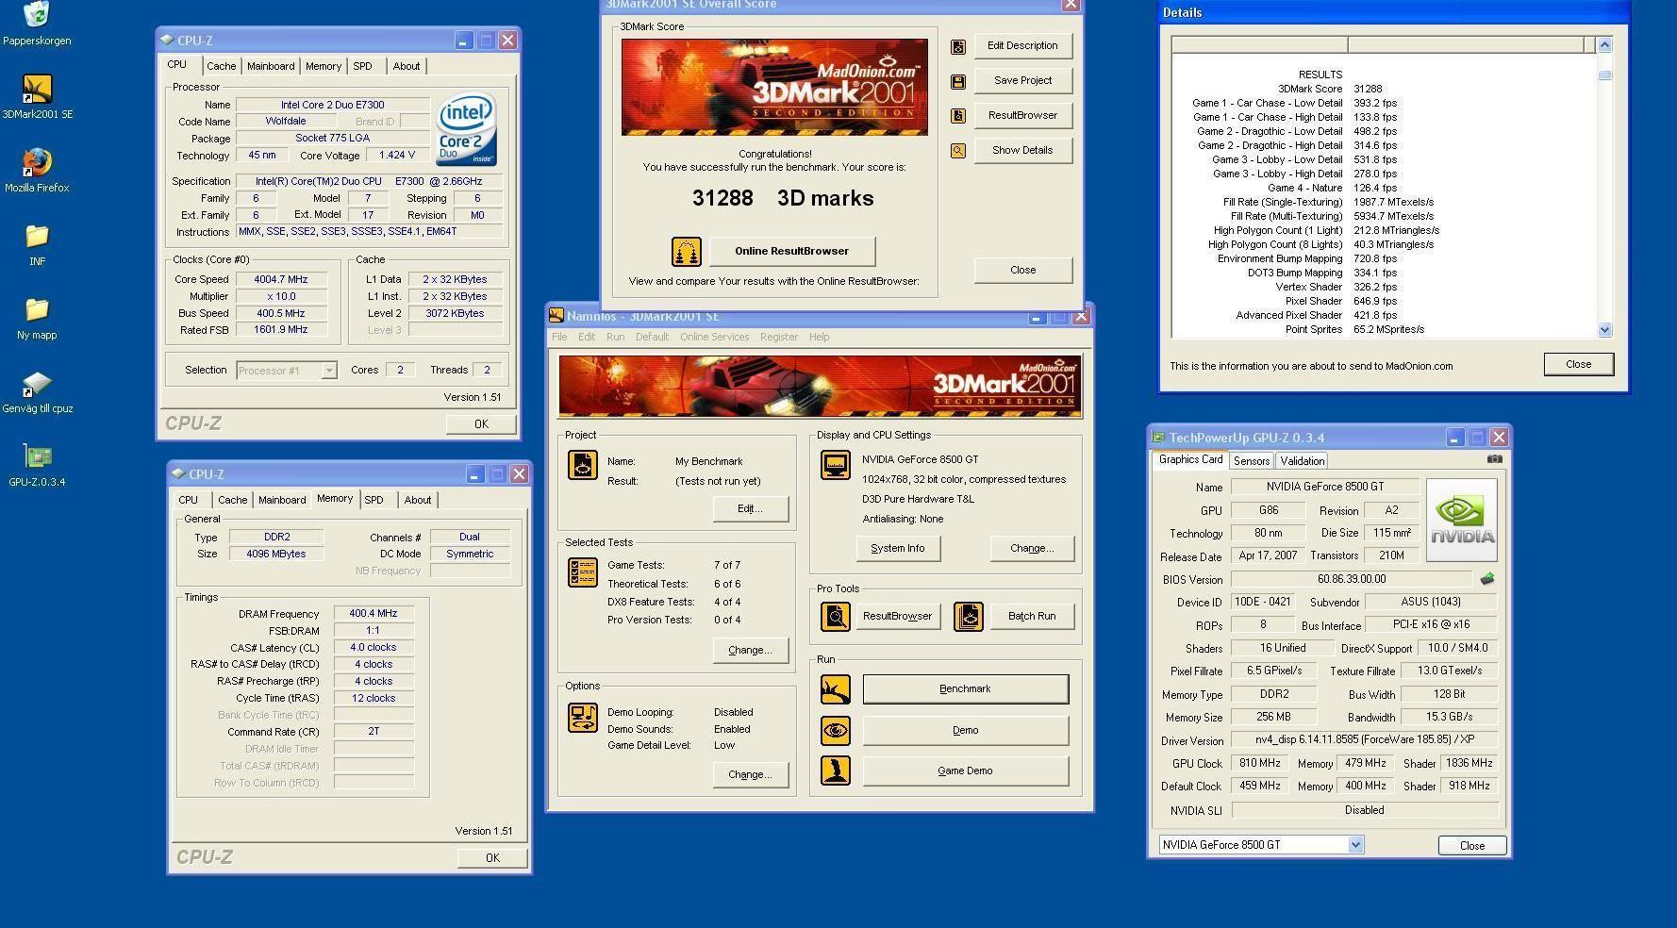This screenshot has height=928, width=1677.
Task: Click the Intel Core 2 Duo logo
Action: 467,130
